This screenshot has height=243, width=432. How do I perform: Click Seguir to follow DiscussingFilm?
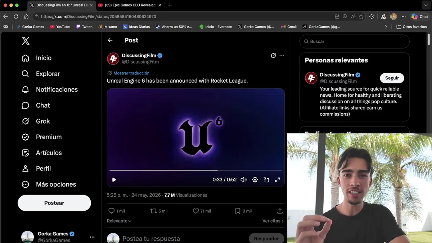coord(392,78)
